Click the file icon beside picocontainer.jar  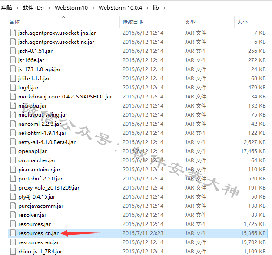pyautogui.click(x=13, y=169)
